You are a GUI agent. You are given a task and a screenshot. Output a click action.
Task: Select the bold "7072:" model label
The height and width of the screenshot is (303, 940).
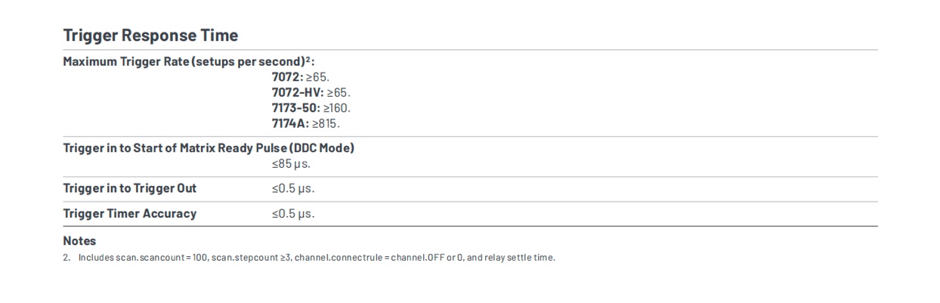click(288, 77)
